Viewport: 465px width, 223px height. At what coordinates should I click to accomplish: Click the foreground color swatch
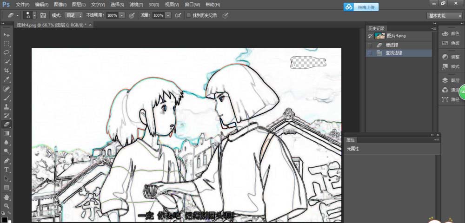4,219
